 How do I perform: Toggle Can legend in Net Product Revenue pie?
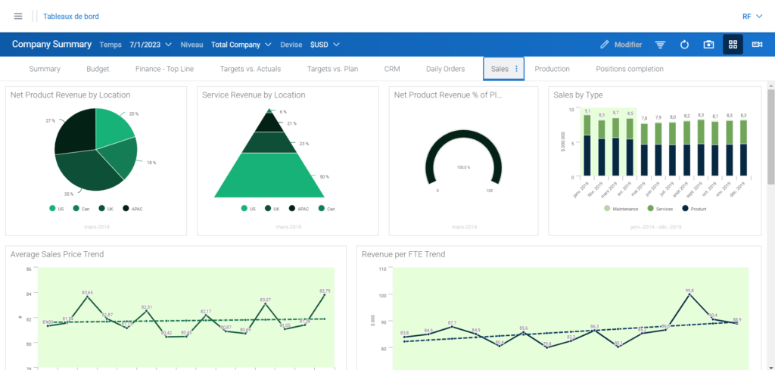(80, 209)
